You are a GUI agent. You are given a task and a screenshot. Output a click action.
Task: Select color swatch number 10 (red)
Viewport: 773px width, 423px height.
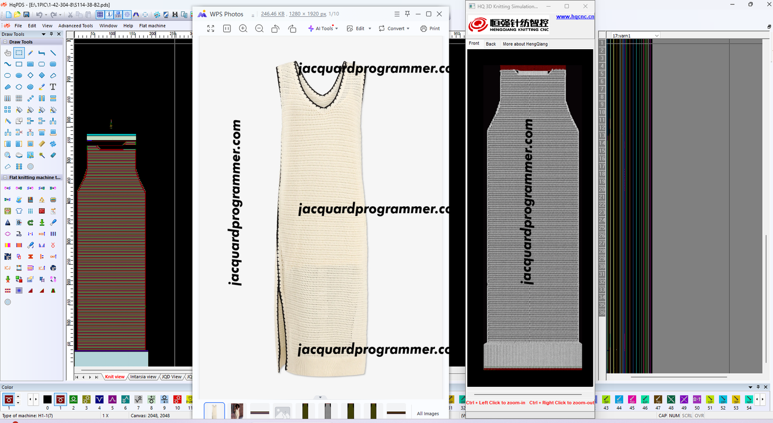point(177,399)
